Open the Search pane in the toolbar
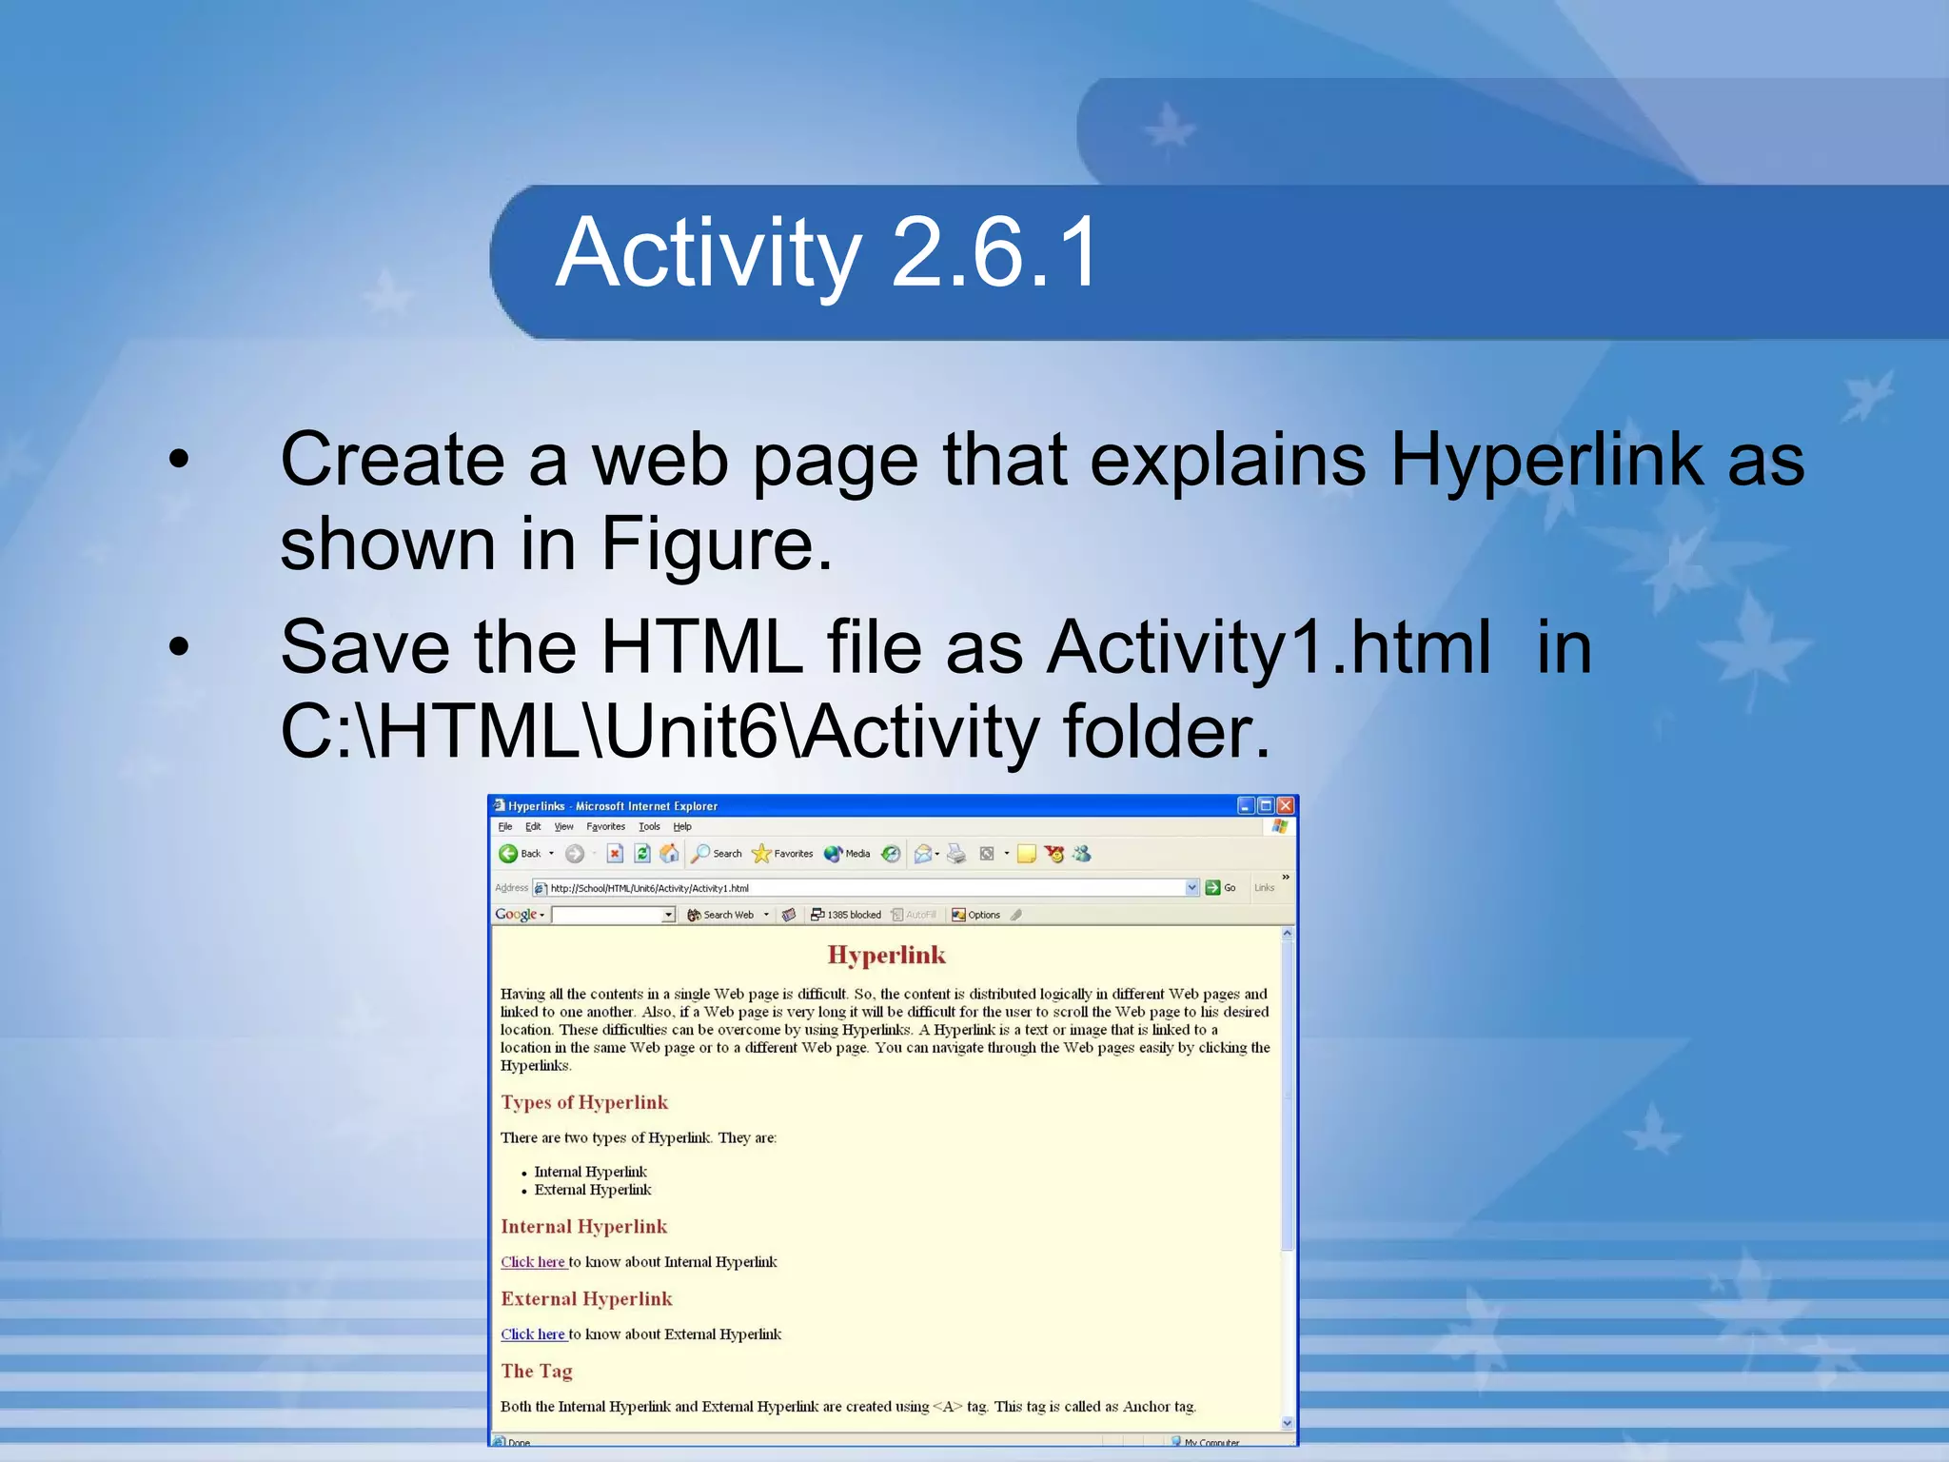Screen dimensions: 1949x1462 [x=717, y=854]
